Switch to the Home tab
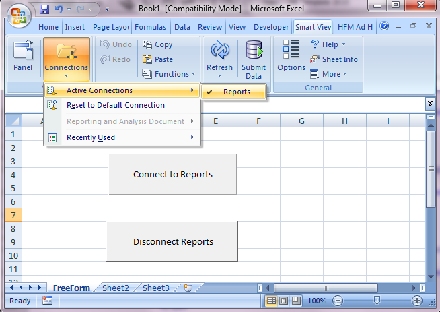440x312 pixels. pyautogui.click(x=48, y=27)
